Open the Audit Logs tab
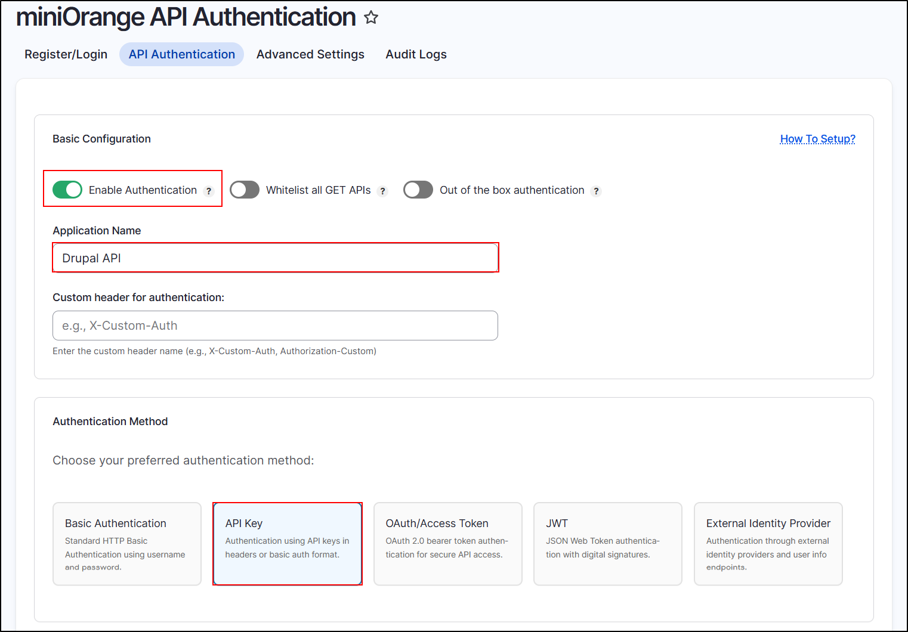 (x=416, y=54)
